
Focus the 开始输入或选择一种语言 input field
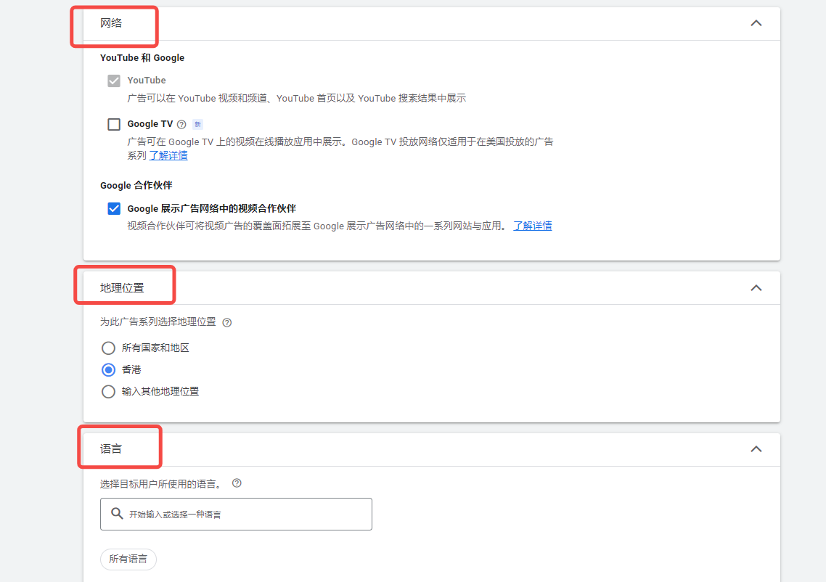pyautogui.click(x=247, y=514)
